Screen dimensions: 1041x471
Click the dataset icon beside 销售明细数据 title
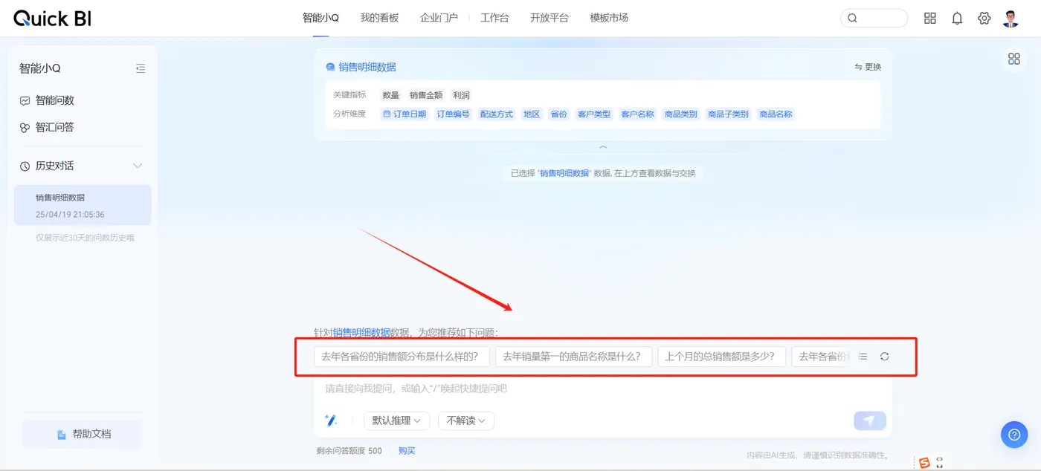tap(330, 67)
